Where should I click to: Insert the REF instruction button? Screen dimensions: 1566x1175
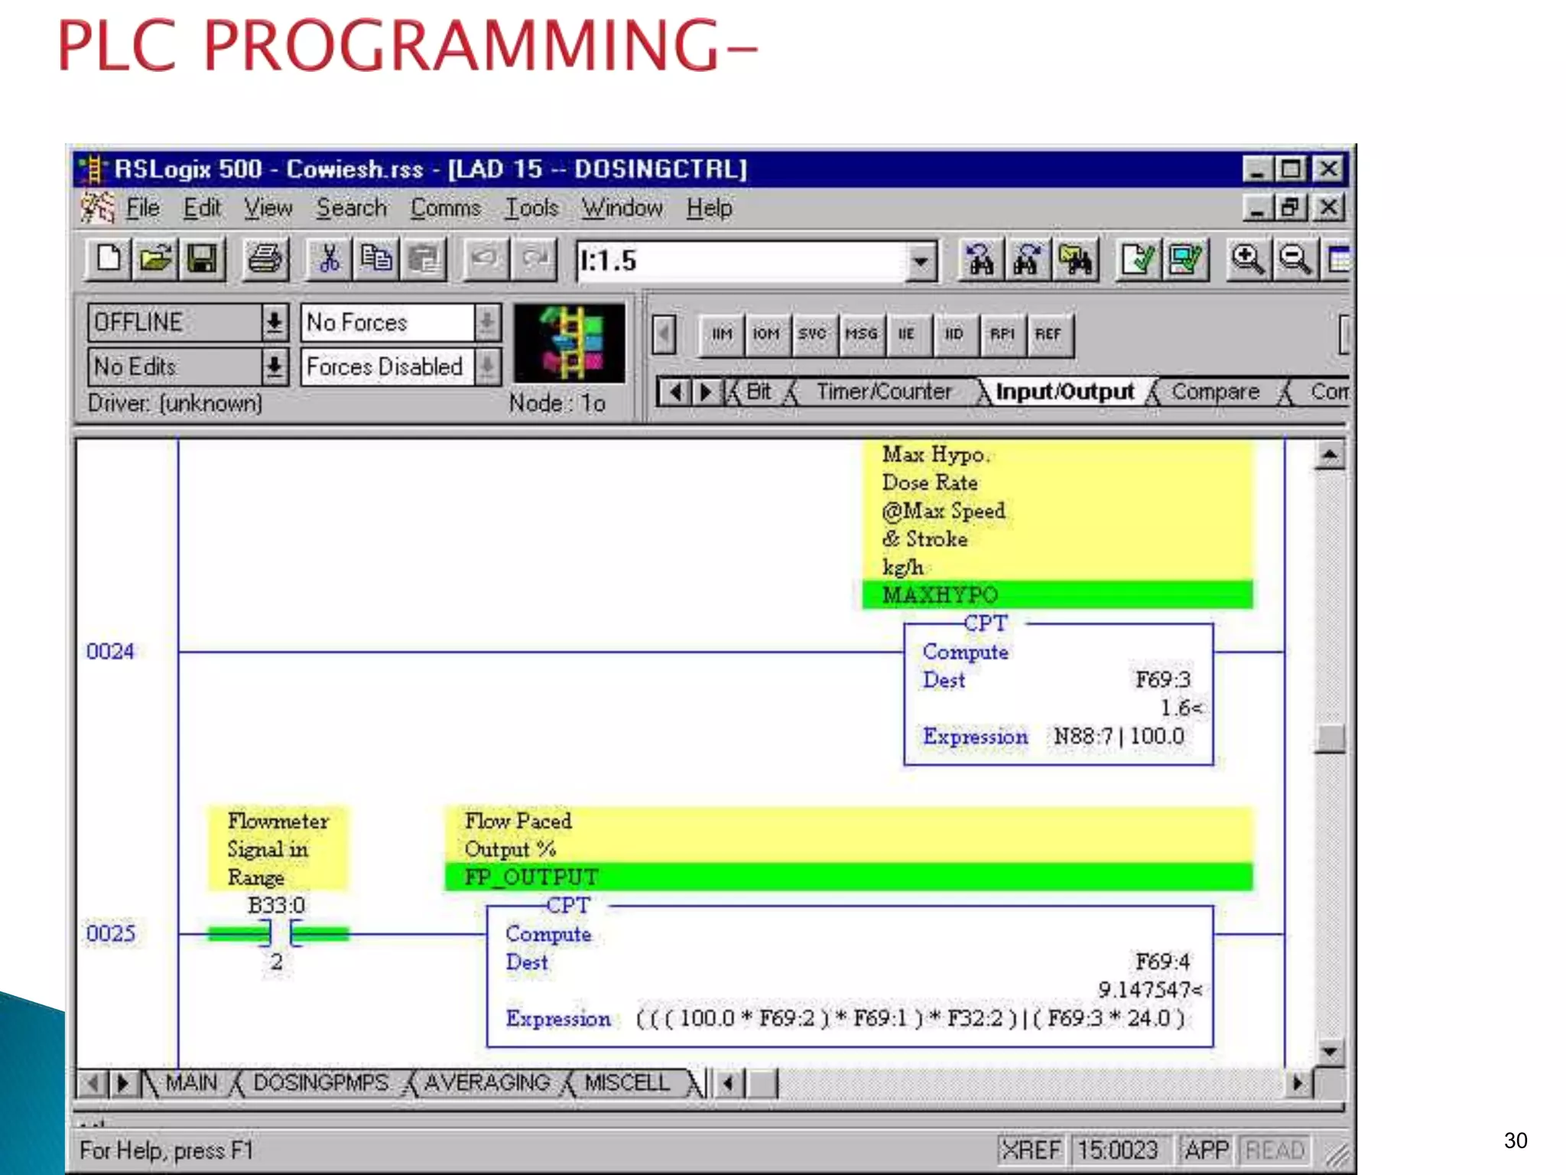coord(1048,334)
